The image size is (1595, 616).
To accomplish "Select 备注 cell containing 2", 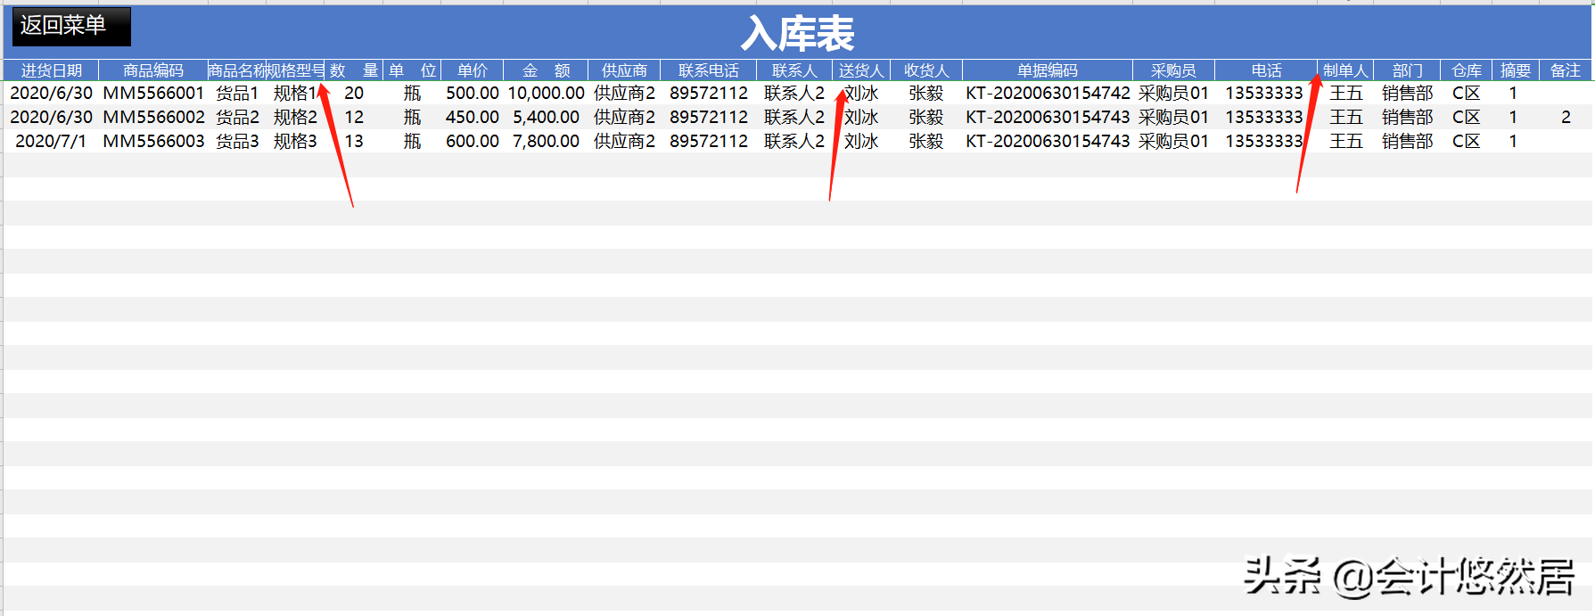I will point(1566,117).
